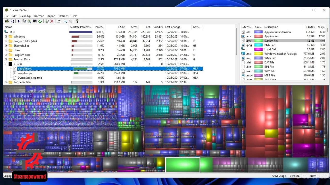The height and width of the screenshot is (185, 330).
Task: Open the Clean Up menu
Action: pos(25,16)
